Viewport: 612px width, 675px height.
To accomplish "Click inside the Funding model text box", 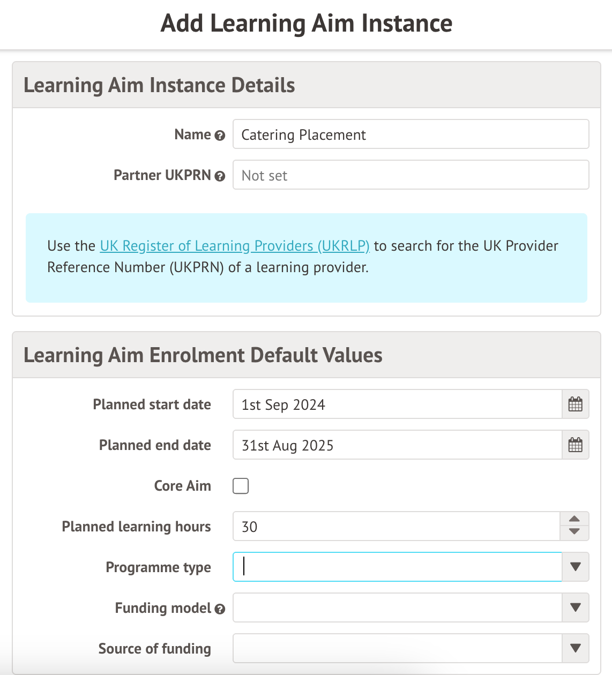I will coord(397,607).
